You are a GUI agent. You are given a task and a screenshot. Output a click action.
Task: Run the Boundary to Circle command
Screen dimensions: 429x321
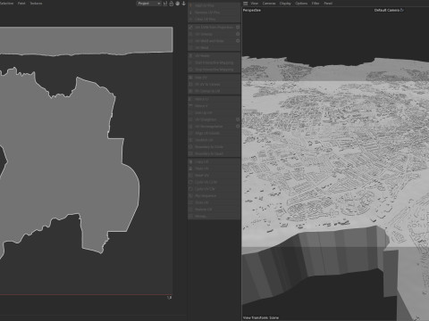pyautogui.click(x=214, y=147)
